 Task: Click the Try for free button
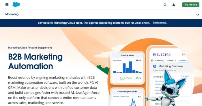[191, 5]
